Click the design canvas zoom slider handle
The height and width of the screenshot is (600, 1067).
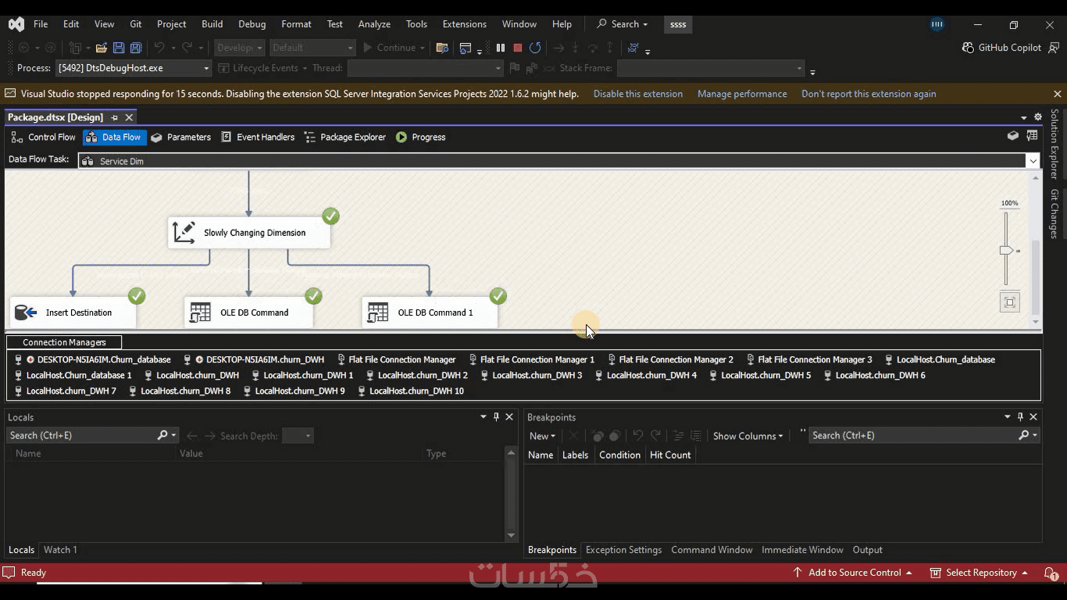[x=1007, y=250]
